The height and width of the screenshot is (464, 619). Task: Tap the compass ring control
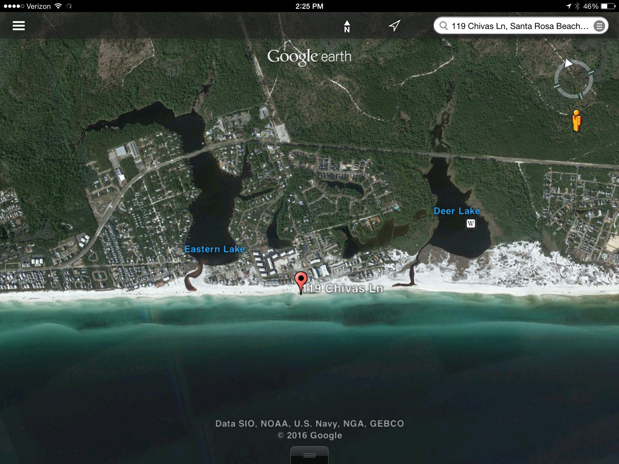573,80
